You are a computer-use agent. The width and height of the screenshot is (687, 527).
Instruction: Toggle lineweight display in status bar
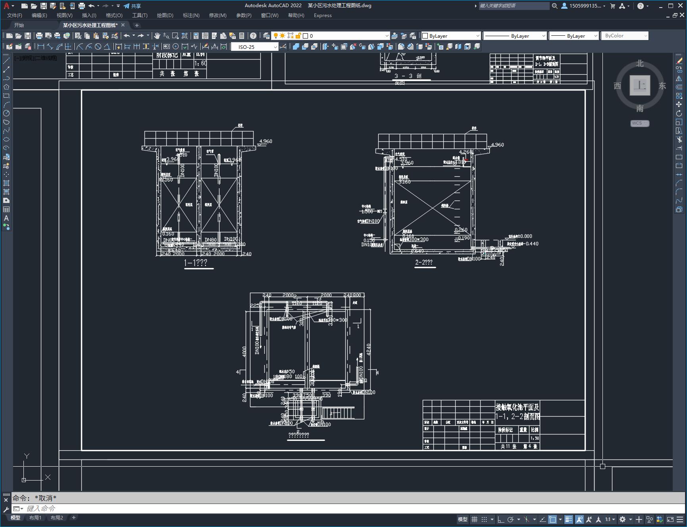(x=569, y=519)
